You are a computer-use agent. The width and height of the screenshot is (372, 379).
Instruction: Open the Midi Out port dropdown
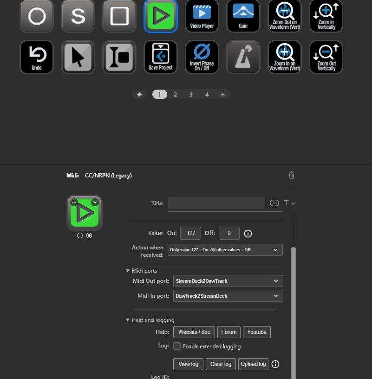click(x=228, y=281)
